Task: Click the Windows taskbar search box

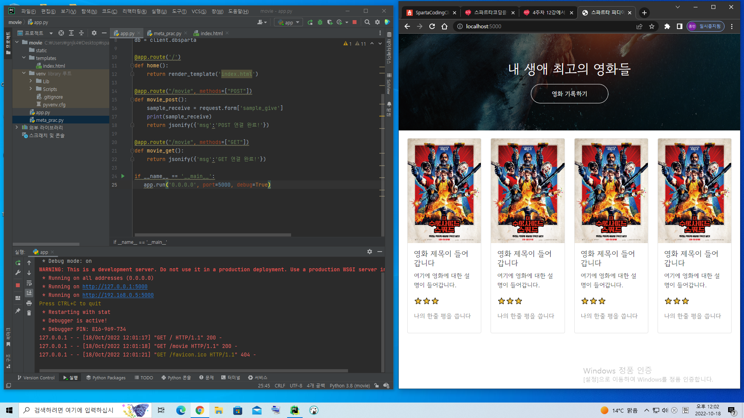Action: tap(85, 410)
